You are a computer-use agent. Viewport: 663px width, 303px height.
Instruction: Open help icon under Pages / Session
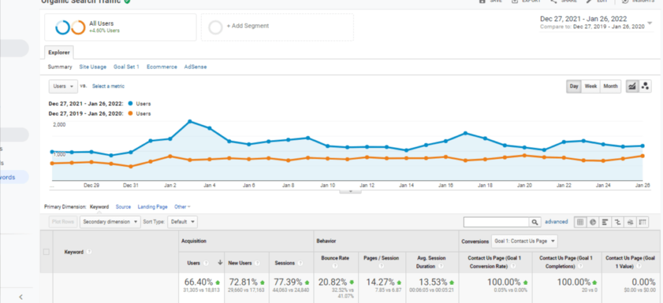[x=381, y=267]
